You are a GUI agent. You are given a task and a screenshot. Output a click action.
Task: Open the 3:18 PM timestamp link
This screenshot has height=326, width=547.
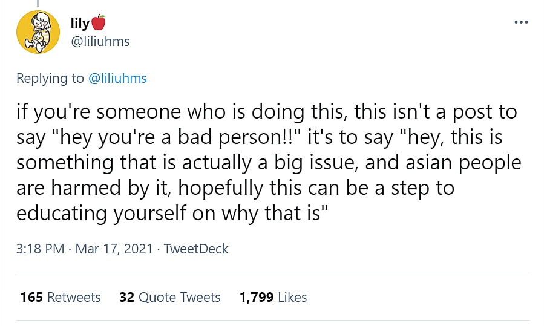pos(40,249)
